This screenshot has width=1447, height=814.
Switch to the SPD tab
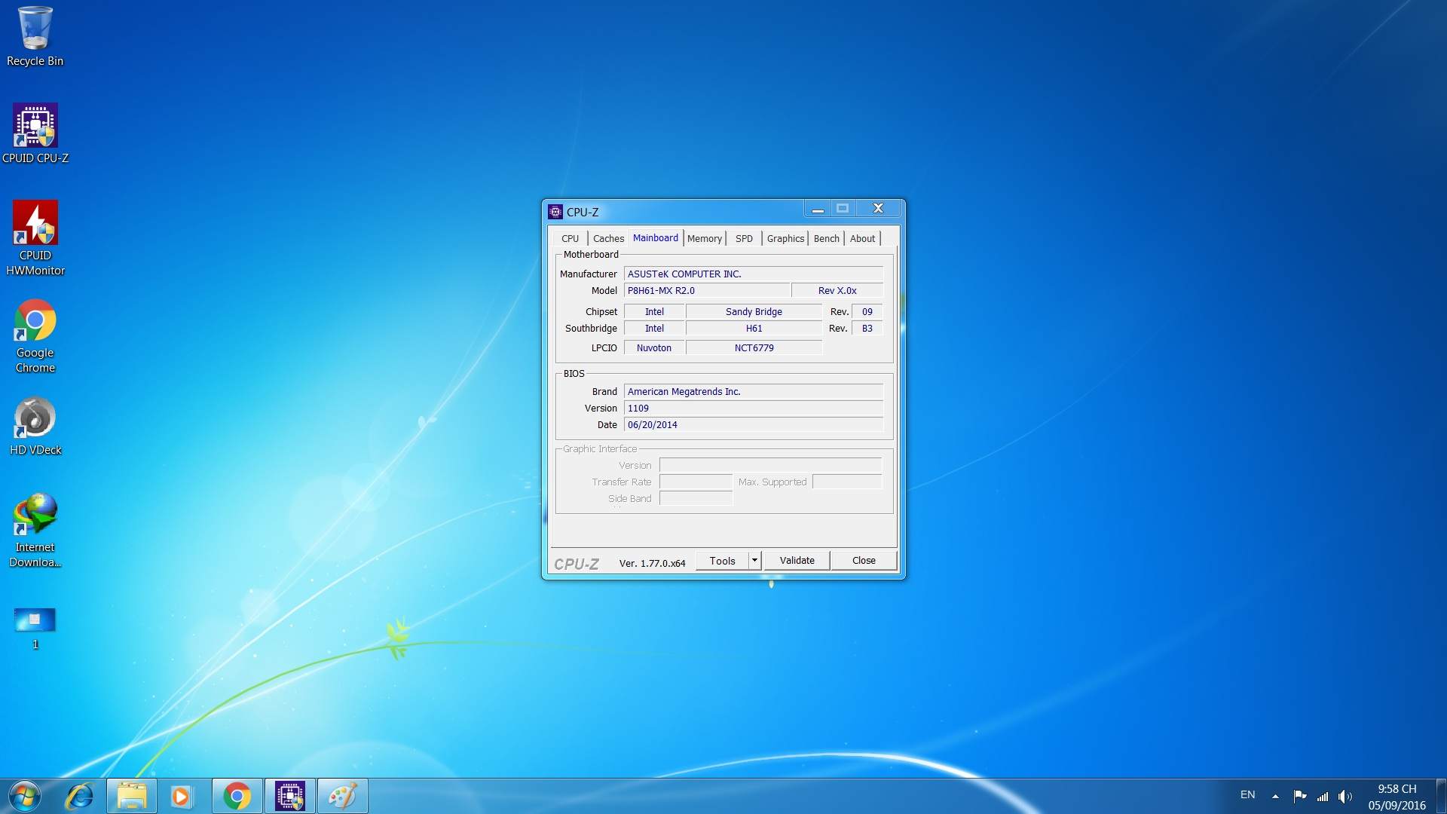point(744,238)
